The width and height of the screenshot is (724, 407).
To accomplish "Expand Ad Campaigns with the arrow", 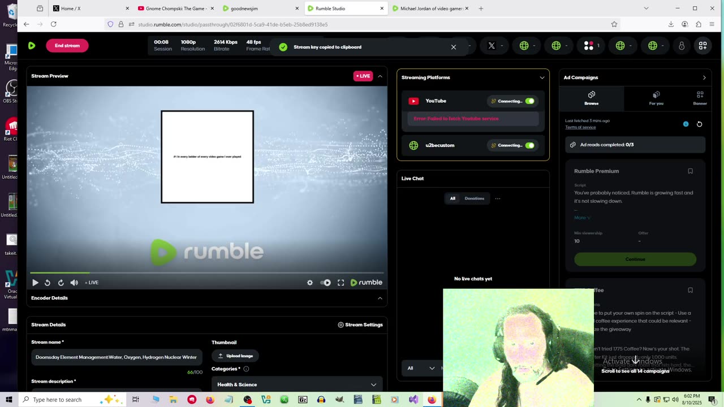I will (704, 77).
